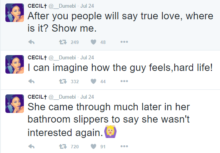Like the tweet with 91 likes
Viewport: 220px width, 153px height.
[x=93, y=146]
